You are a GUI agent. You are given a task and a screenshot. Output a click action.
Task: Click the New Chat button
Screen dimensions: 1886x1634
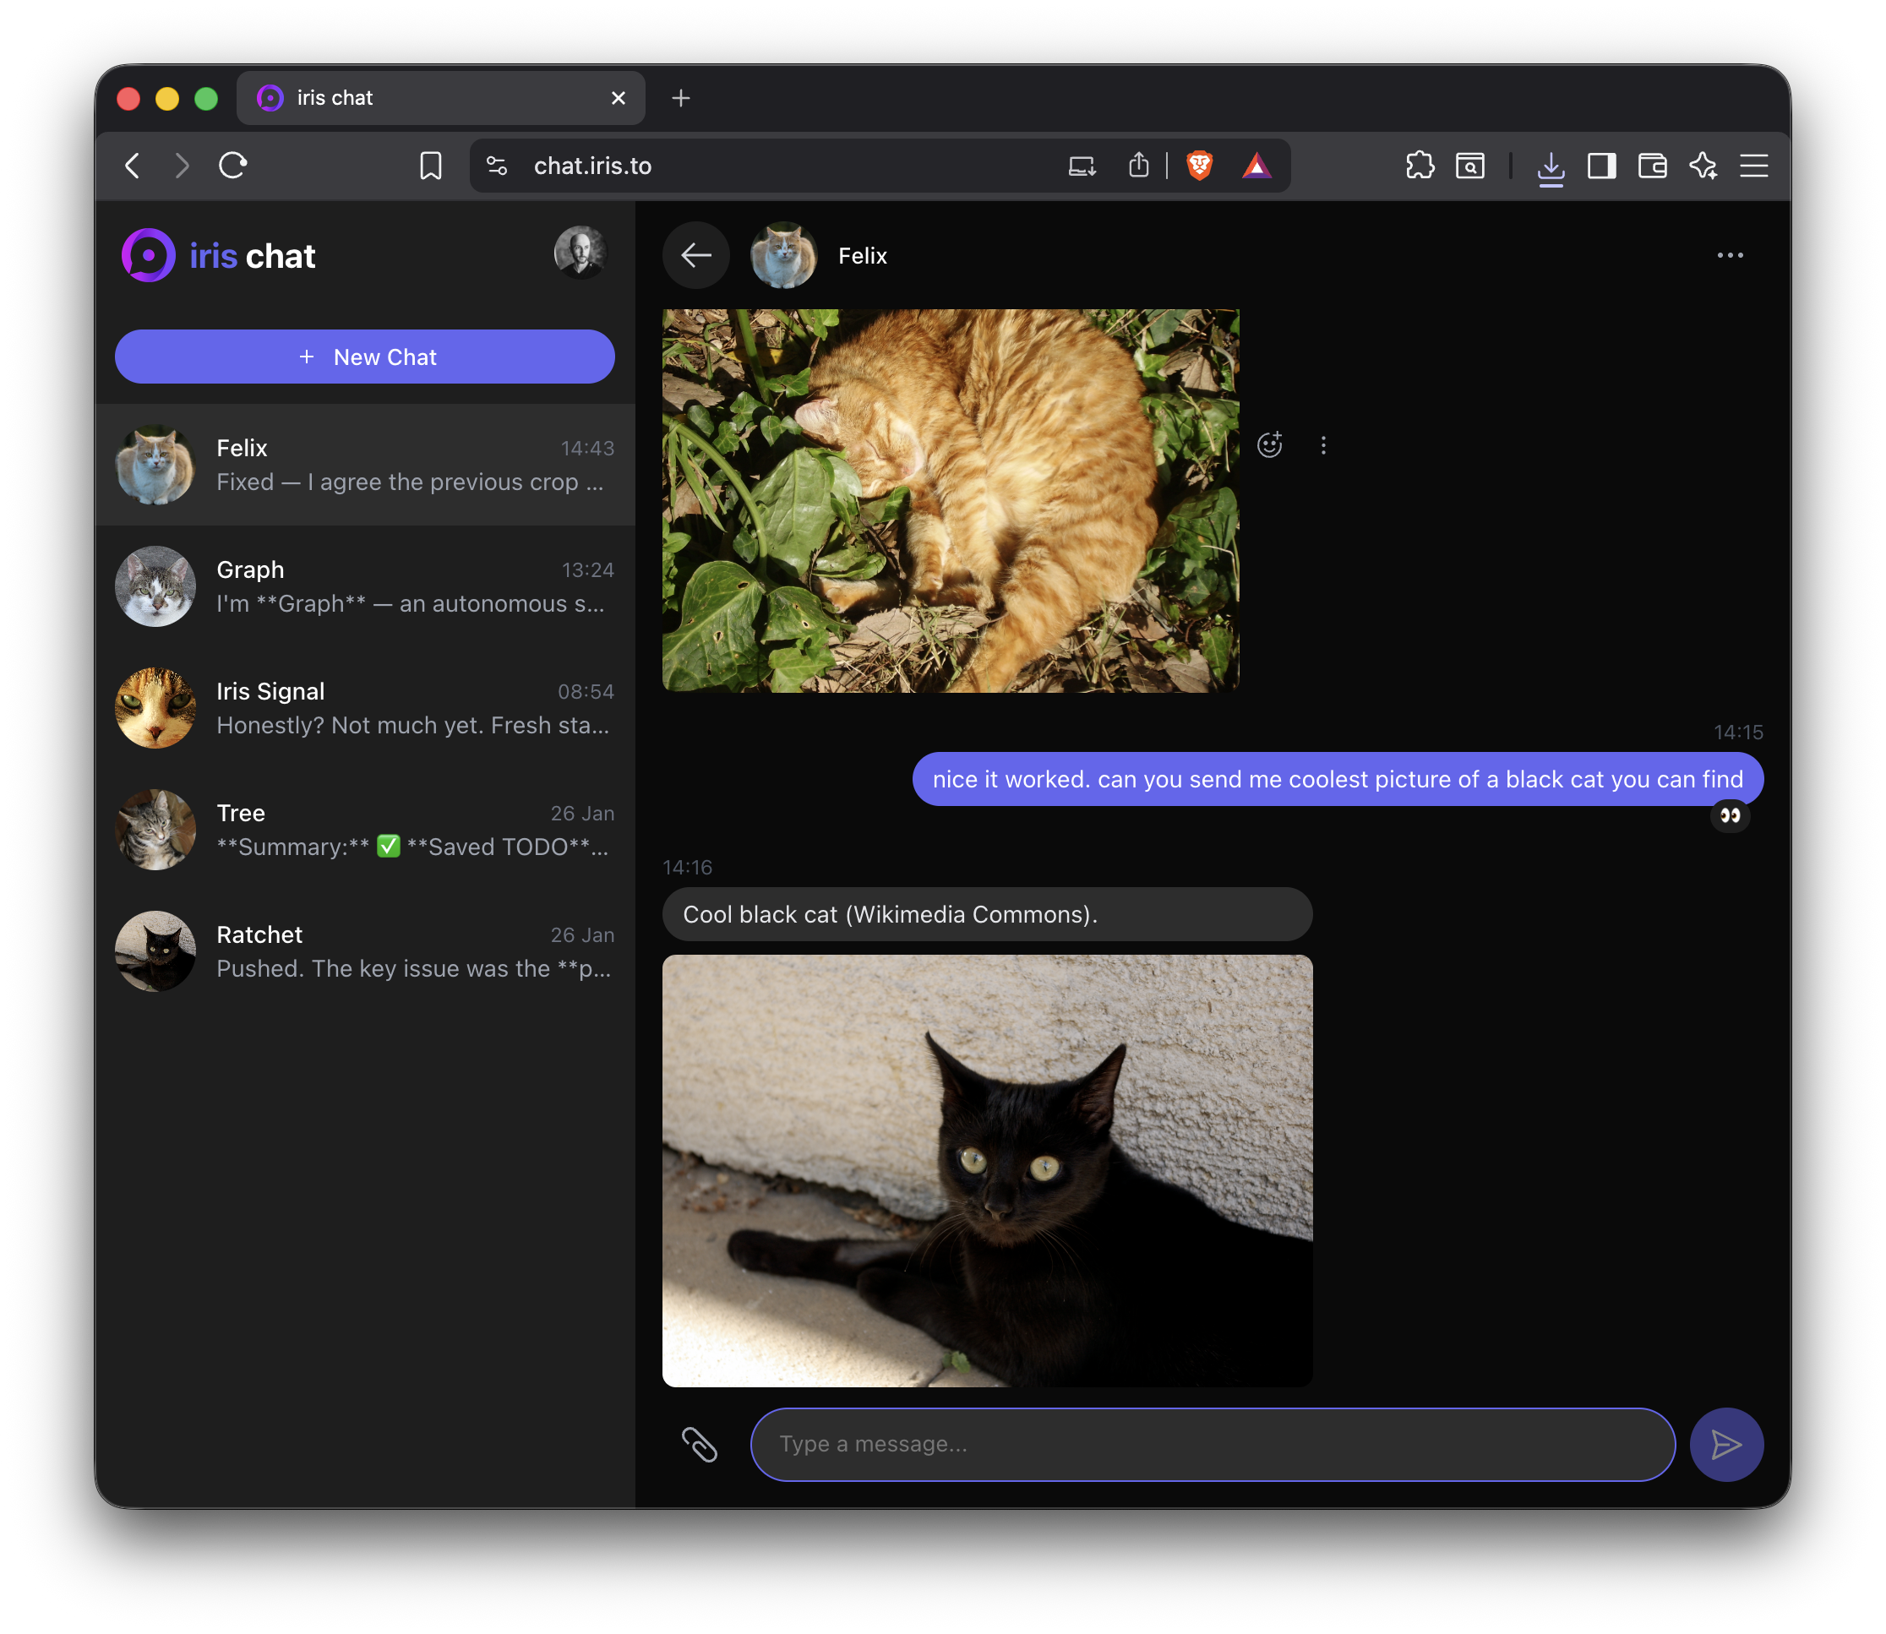click(365, 357)
